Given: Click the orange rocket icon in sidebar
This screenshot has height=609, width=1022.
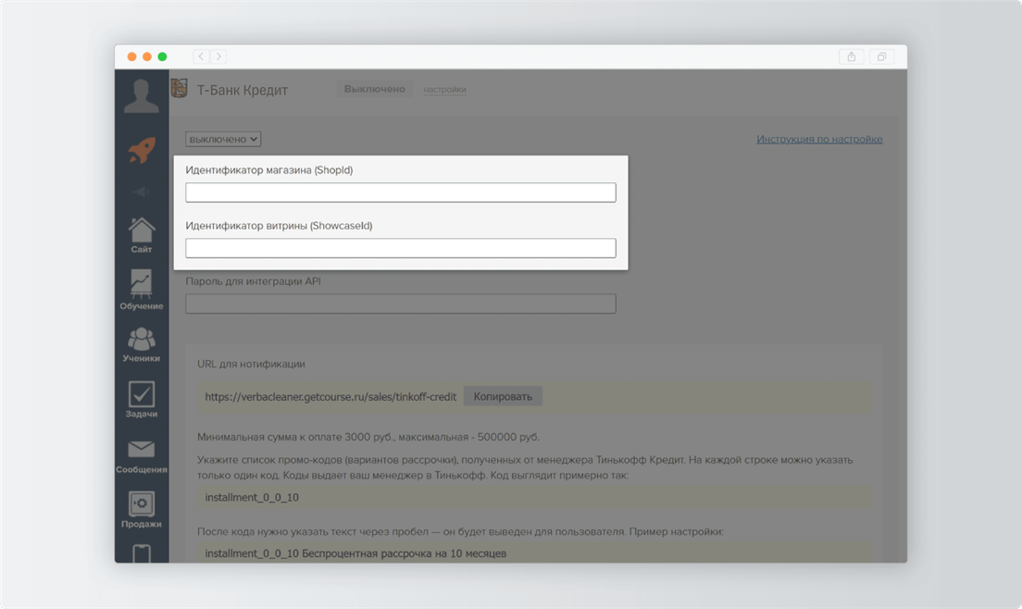Looking at the screenshot, I should [x=142, y=150].
